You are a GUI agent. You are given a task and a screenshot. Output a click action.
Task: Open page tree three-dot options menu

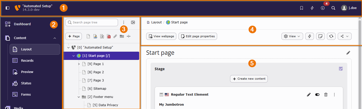pos(124,22)
